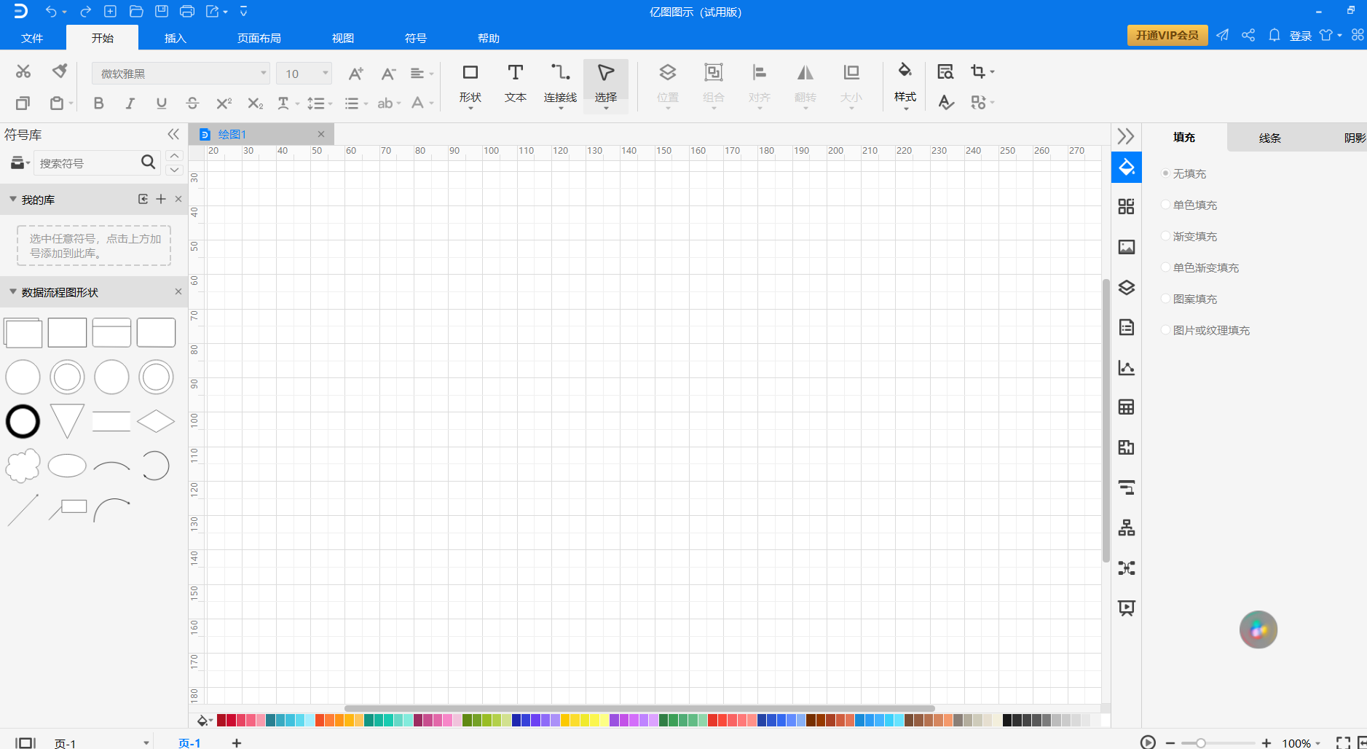This screenshot has width=1367, height=749.
Task: Expand the font size dropdown
Action: (326, 74)
